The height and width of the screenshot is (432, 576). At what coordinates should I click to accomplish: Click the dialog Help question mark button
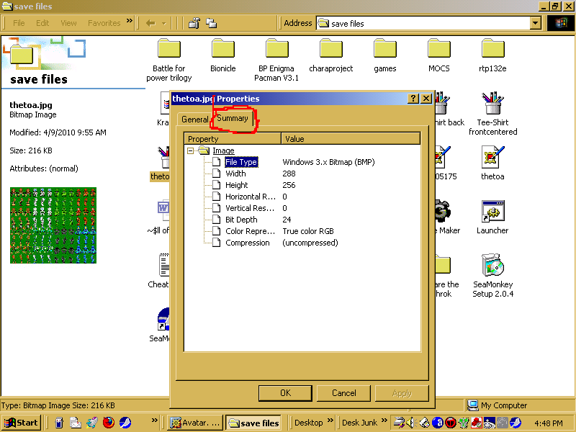point(413,99)
